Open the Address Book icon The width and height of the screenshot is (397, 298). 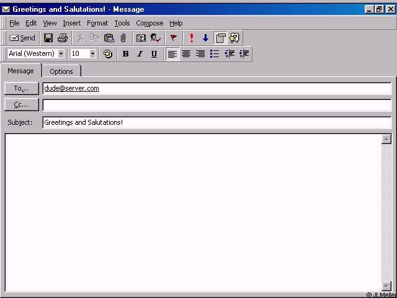pyautogui.click(x=141, y=38)
